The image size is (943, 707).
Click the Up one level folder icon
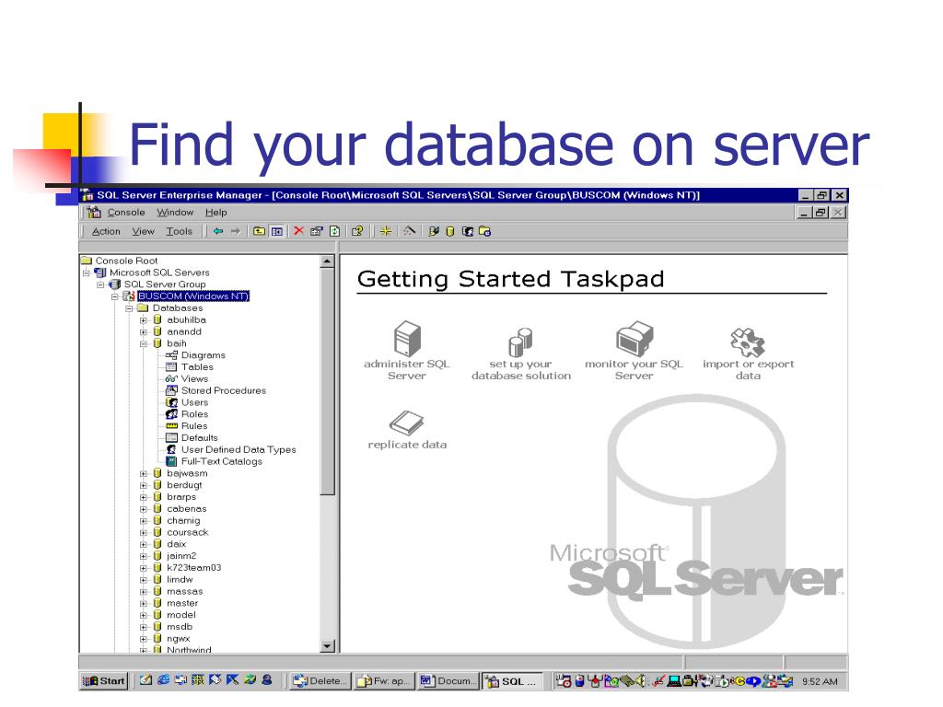click(x=259, y=231)
